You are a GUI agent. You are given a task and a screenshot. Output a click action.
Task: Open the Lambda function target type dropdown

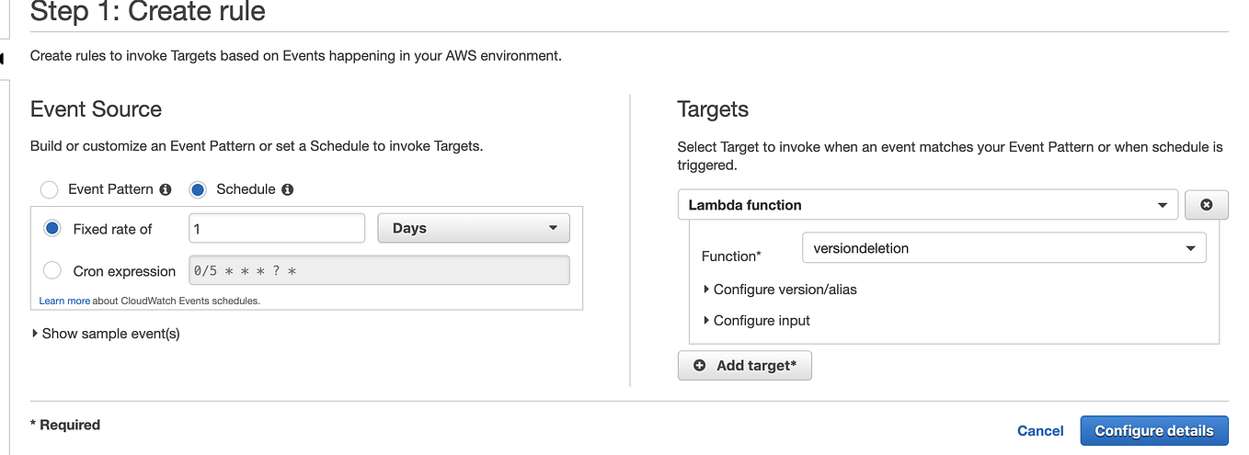click(928, 205)
